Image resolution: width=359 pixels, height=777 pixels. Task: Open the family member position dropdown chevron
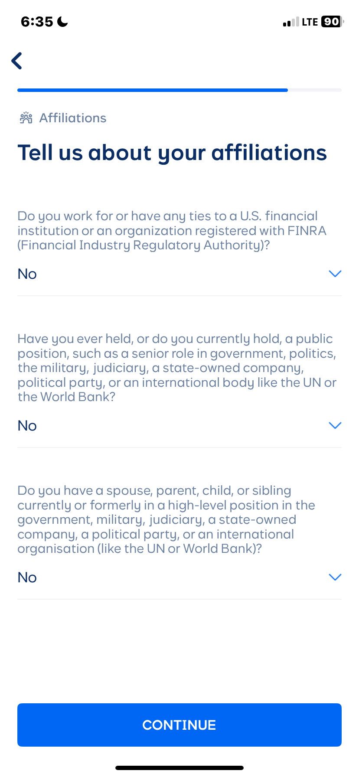(x=335, y=577)
